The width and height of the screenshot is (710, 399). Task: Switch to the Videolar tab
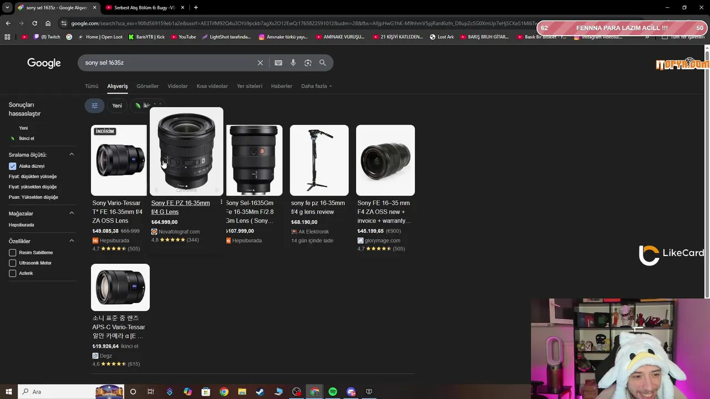coord(177,86)
